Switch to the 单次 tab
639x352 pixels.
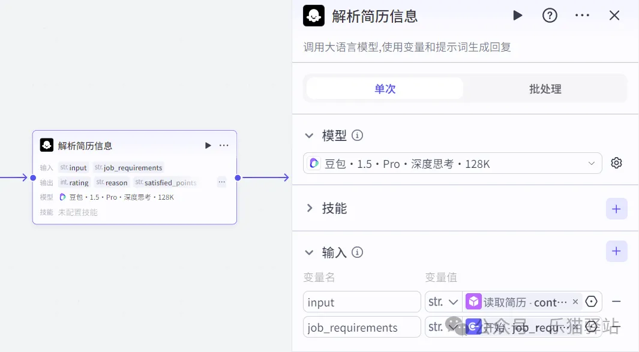(385, 89)
